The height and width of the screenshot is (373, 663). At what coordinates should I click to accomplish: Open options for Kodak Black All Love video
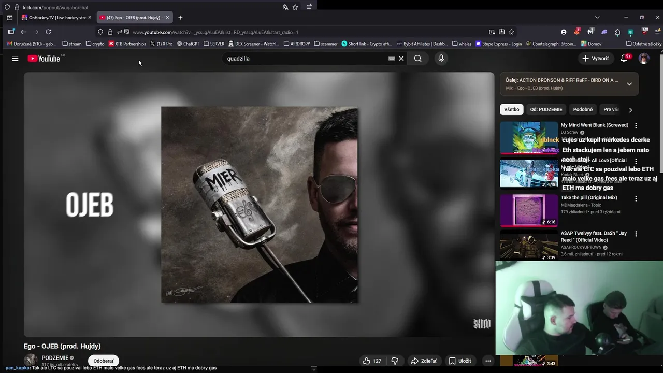[636, 161]
